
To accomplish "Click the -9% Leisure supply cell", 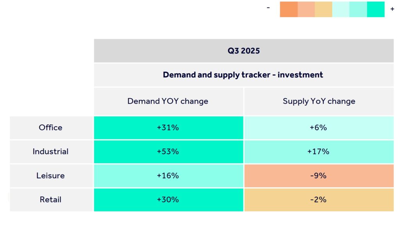I will [319, 176].
